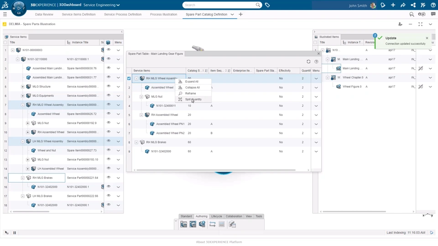Click the swap arrows Authoring toolbar icon
Viewport: 438px width, 246px height.
coord(212,224)
